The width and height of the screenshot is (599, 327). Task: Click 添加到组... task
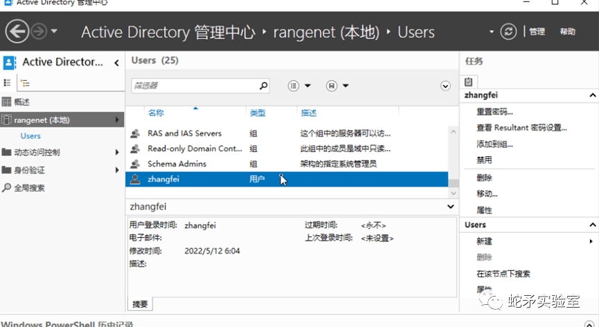(x=494, y=144)
